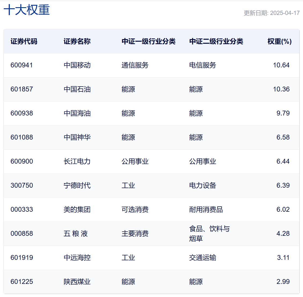This screenshot has height=297, width=303.
Task: Select stock code 600938
Action: tap(22, 113)
